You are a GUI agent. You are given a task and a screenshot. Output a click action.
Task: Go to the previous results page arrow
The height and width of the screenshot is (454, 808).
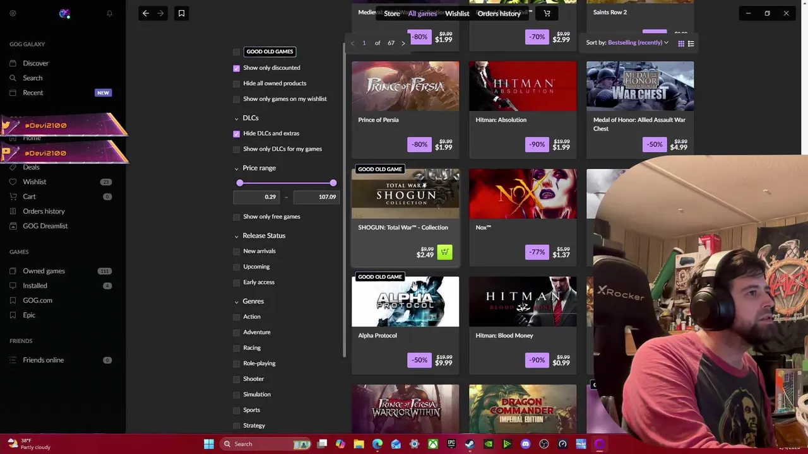point(352,43)
